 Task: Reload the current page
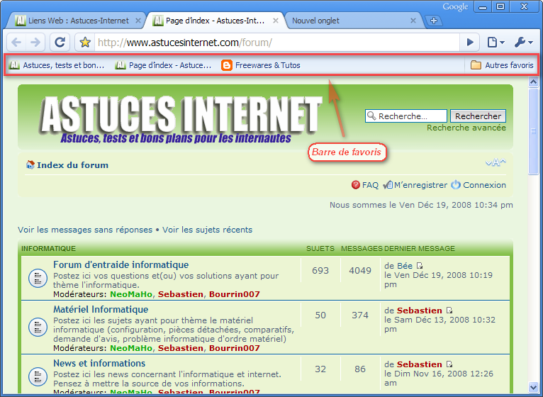coord(60,43)
